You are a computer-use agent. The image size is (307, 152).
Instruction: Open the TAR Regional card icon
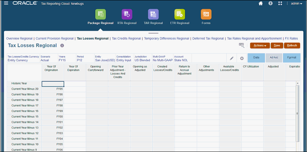pos(153,14)
